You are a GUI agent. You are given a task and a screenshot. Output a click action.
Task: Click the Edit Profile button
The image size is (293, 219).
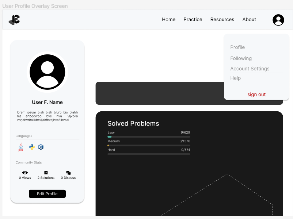tap(47, 194)
